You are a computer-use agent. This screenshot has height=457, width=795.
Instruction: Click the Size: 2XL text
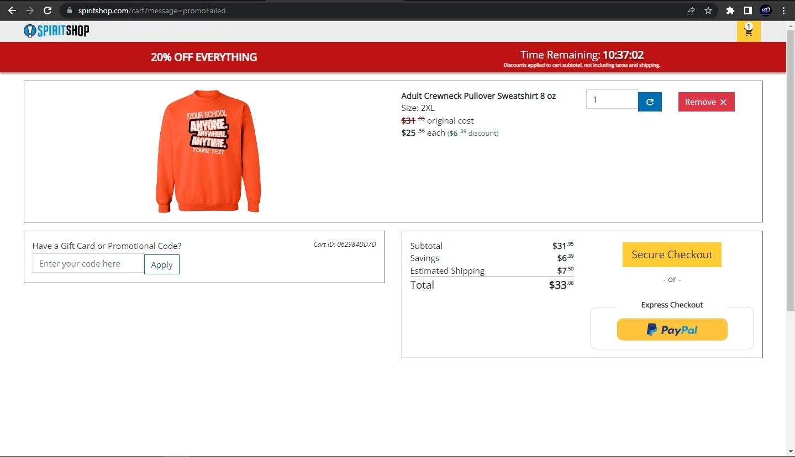click(x=418, y=108)
